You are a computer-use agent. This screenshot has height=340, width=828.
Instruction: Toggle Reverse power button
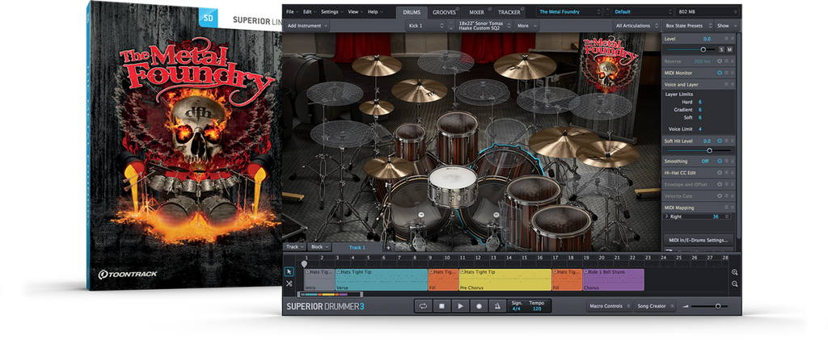[720, 61]
